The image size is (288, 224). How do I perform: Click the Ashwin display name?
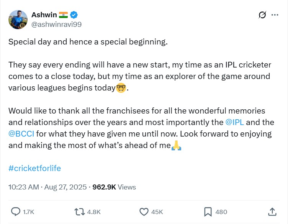[44, 15]
